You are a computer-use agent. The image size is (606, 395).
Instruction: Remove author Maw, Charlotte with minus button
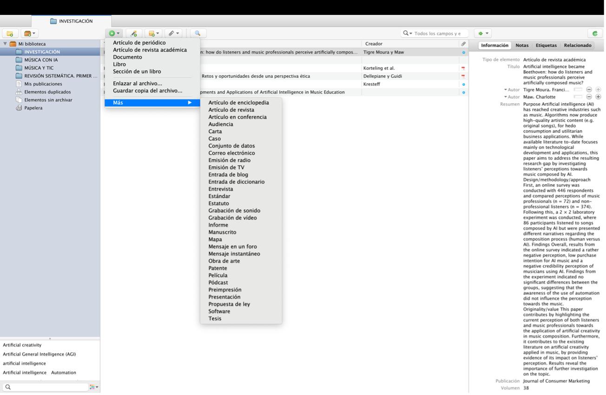click(589, 97)
